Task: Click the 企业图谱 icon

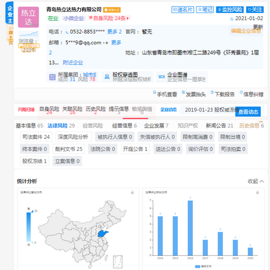Action: tap(161, 77)
